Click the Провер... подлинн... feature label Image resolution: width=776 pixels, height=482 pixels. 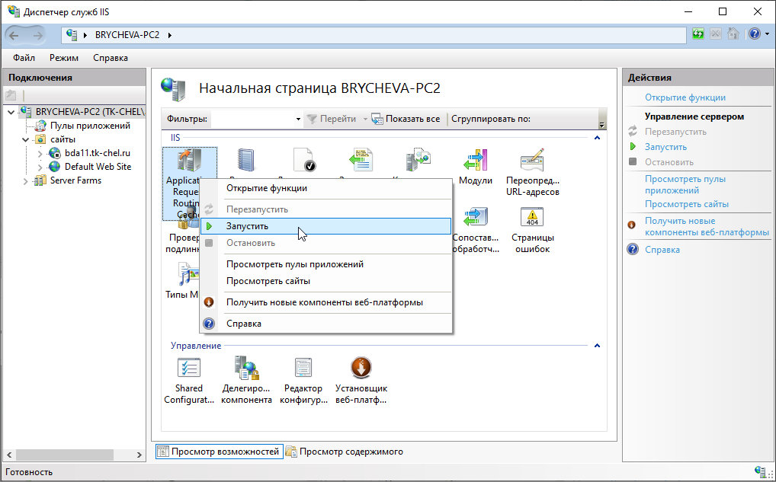pyautogui.click(x=182, y=243)
